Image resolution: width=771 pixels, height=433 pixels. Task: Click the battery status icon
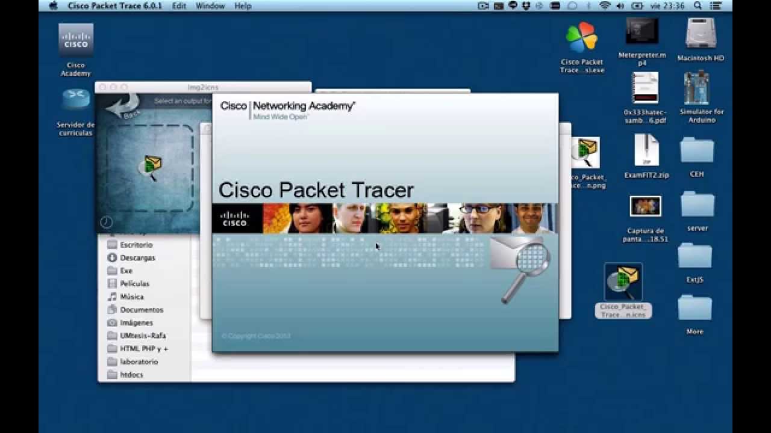point(638,5)
